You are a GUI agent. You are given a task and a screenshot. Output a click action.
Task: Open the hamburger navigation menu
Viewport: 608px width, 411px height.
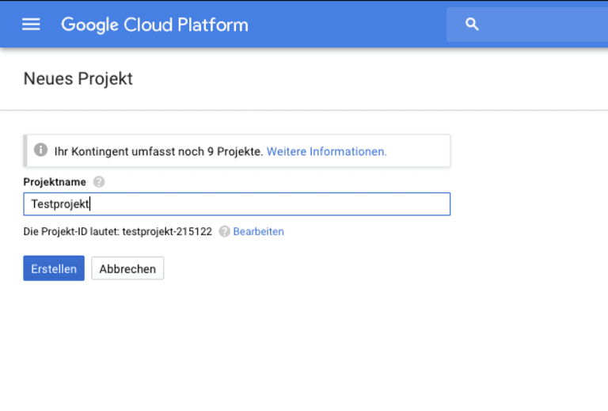pyautogui.click(x=31, y=25)
